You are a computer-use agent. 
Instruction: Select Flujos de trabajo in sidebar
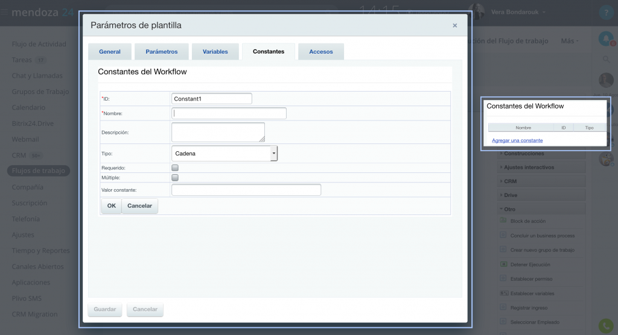pyautogui.click(x=38, y=171)
